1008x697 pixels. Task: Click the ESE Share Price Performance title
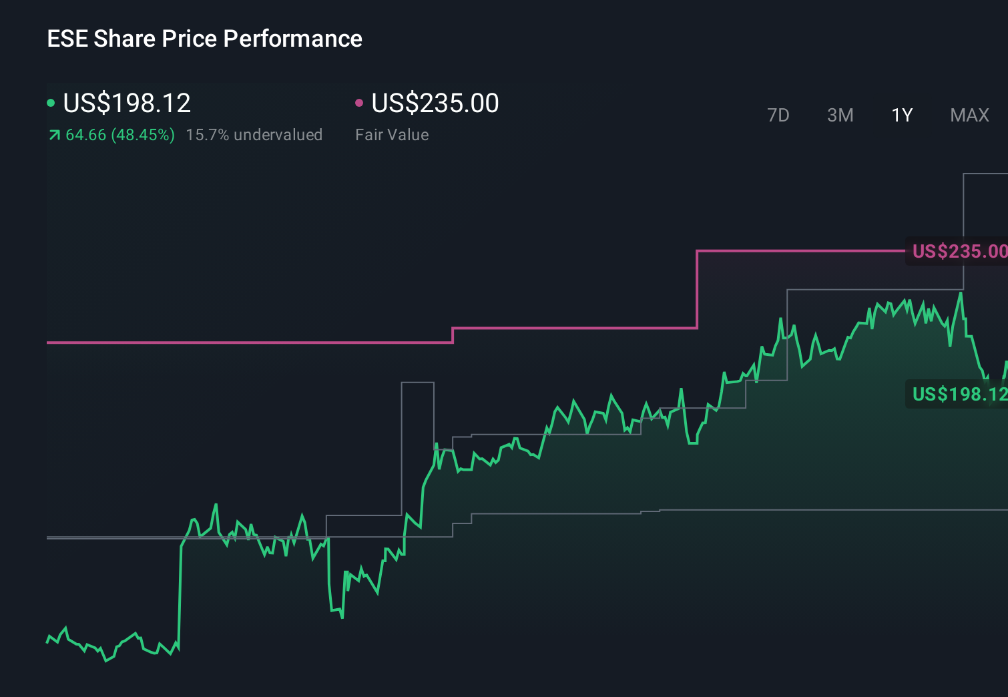click(x=204, y=39)
